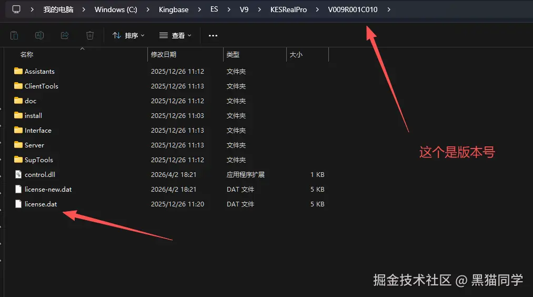
Task: Go to ES breadcrumb segment
Action: 214,9
